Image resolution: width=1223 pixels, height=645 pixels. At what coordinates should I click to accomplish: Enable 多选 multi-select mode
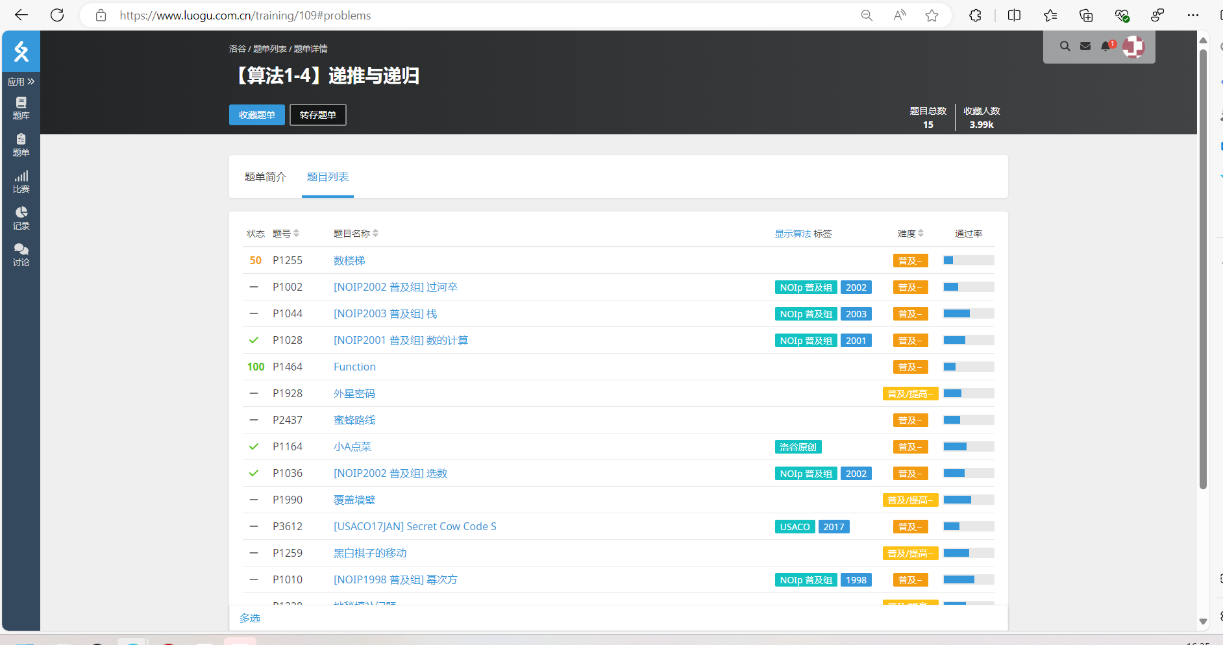point(250,618)
